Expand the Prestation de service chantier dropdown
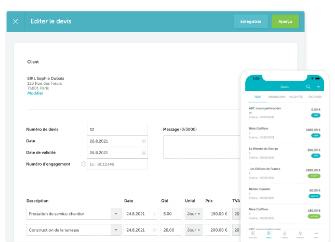 (116, 214)
